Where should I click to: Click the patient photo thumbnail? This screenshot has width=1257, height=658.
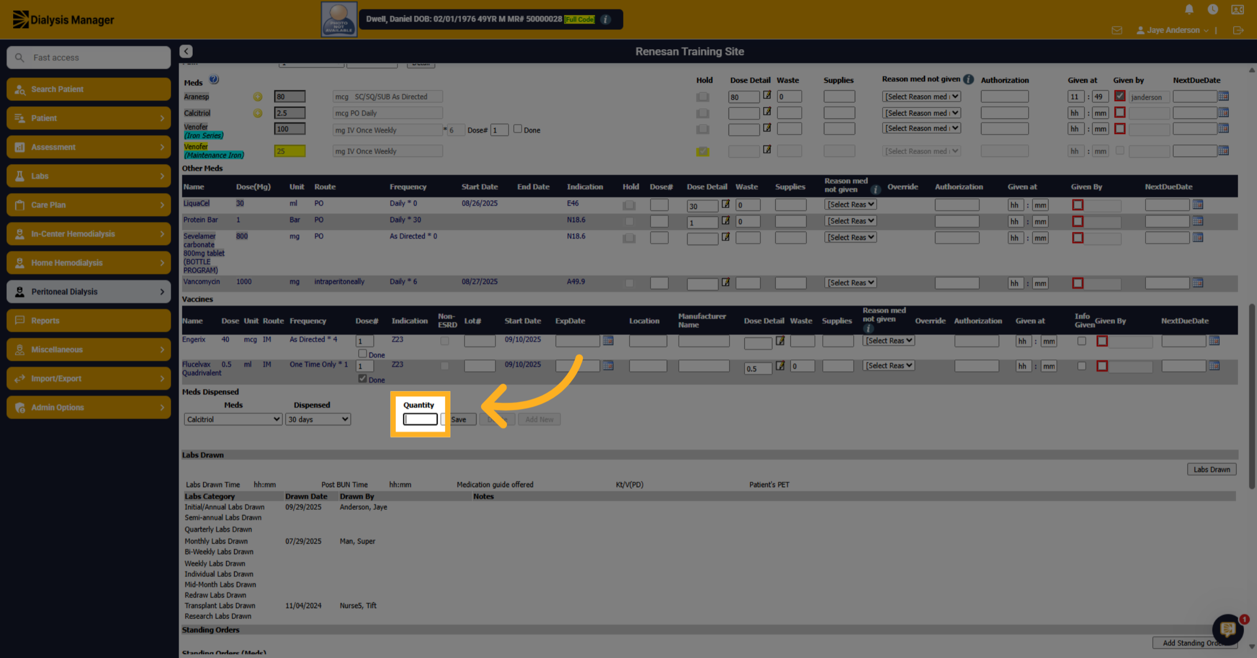[339, 19]
